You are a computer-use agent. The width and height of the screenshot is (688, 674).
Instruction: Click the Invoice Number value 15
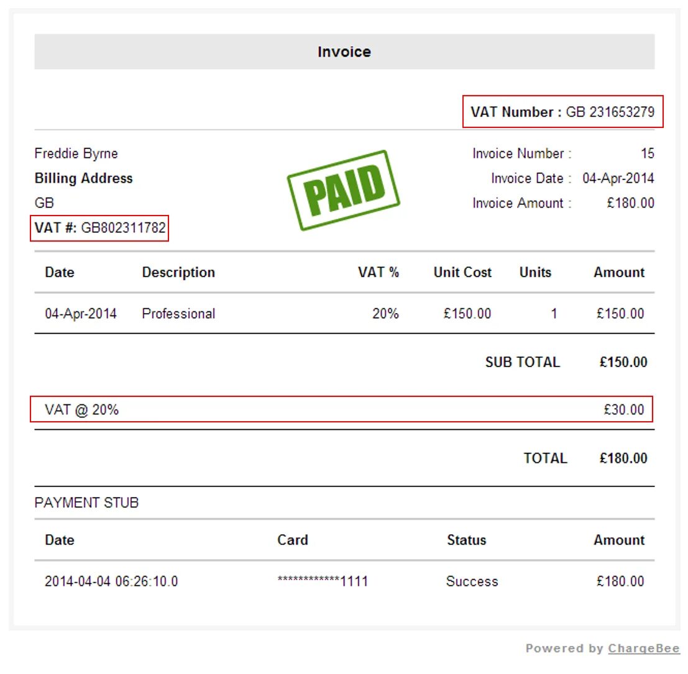pyautogui.click(x=647, y=153)
